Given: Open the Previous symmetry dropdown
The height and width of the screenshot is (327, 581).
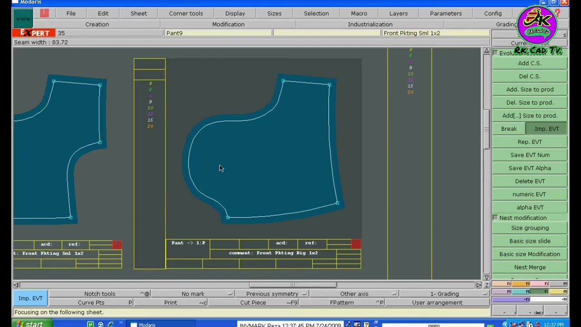Looking at the screenshot, I should tap(272, 294).
